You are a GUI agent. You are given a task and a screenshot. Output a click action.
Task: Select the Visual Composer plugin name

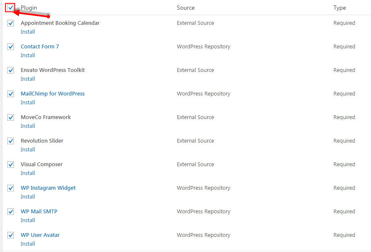(x=42, y=164)
